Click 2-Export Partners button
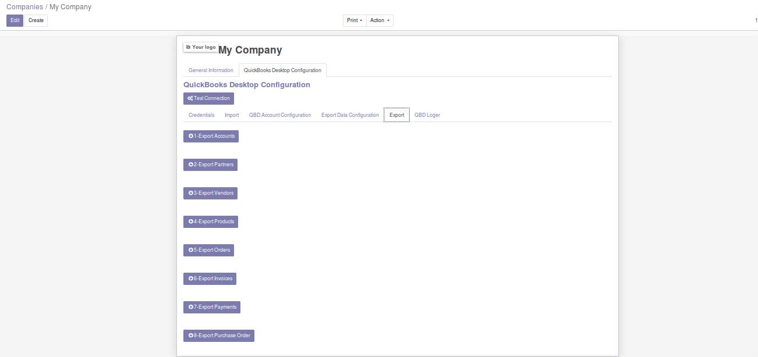This screenshot has width=758, height=357. (x=210, y=165)
